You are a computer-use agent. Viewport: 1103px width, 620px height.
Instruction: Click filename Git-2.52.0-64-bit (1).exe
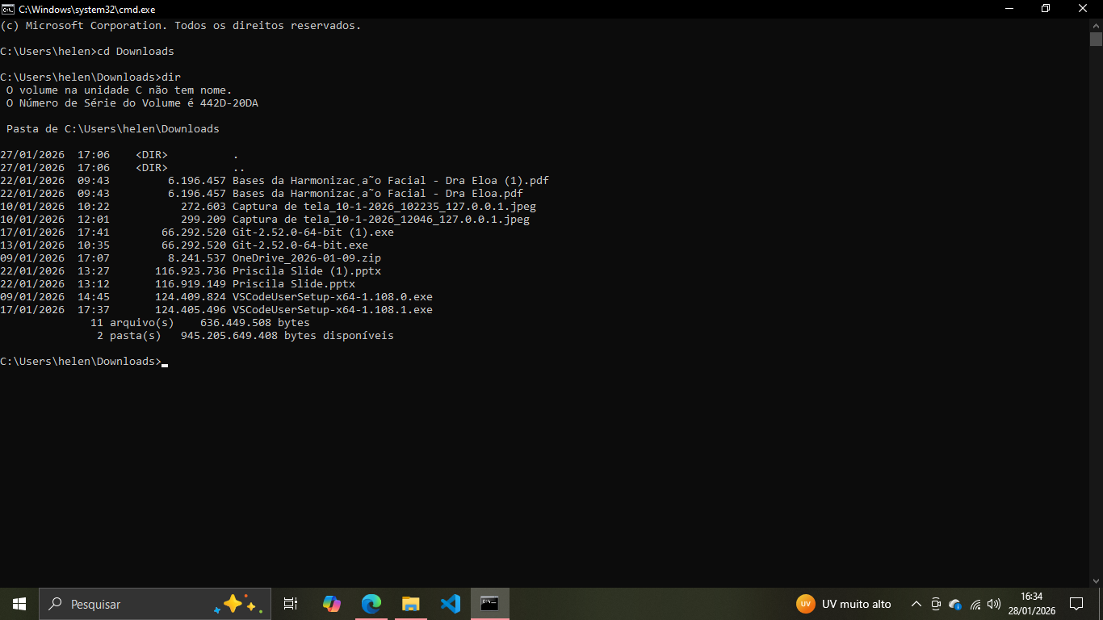click(313, 232)
